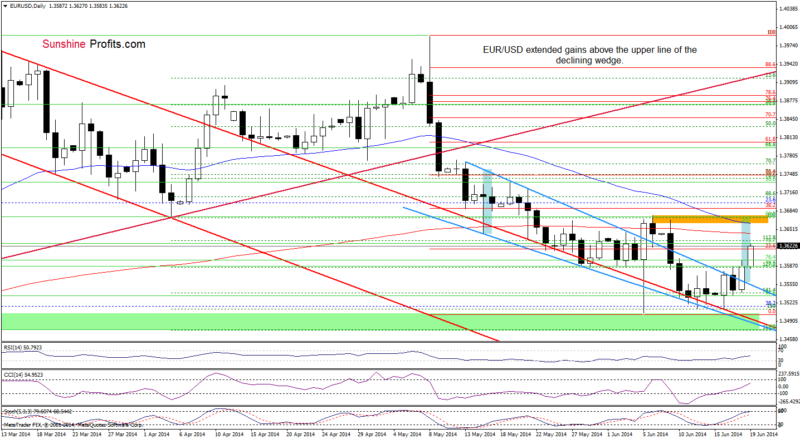The width and height of the screenshot is (800, 439).
Task: Click the 15 Jun 2014 date label
Action: tap(729, 434)
